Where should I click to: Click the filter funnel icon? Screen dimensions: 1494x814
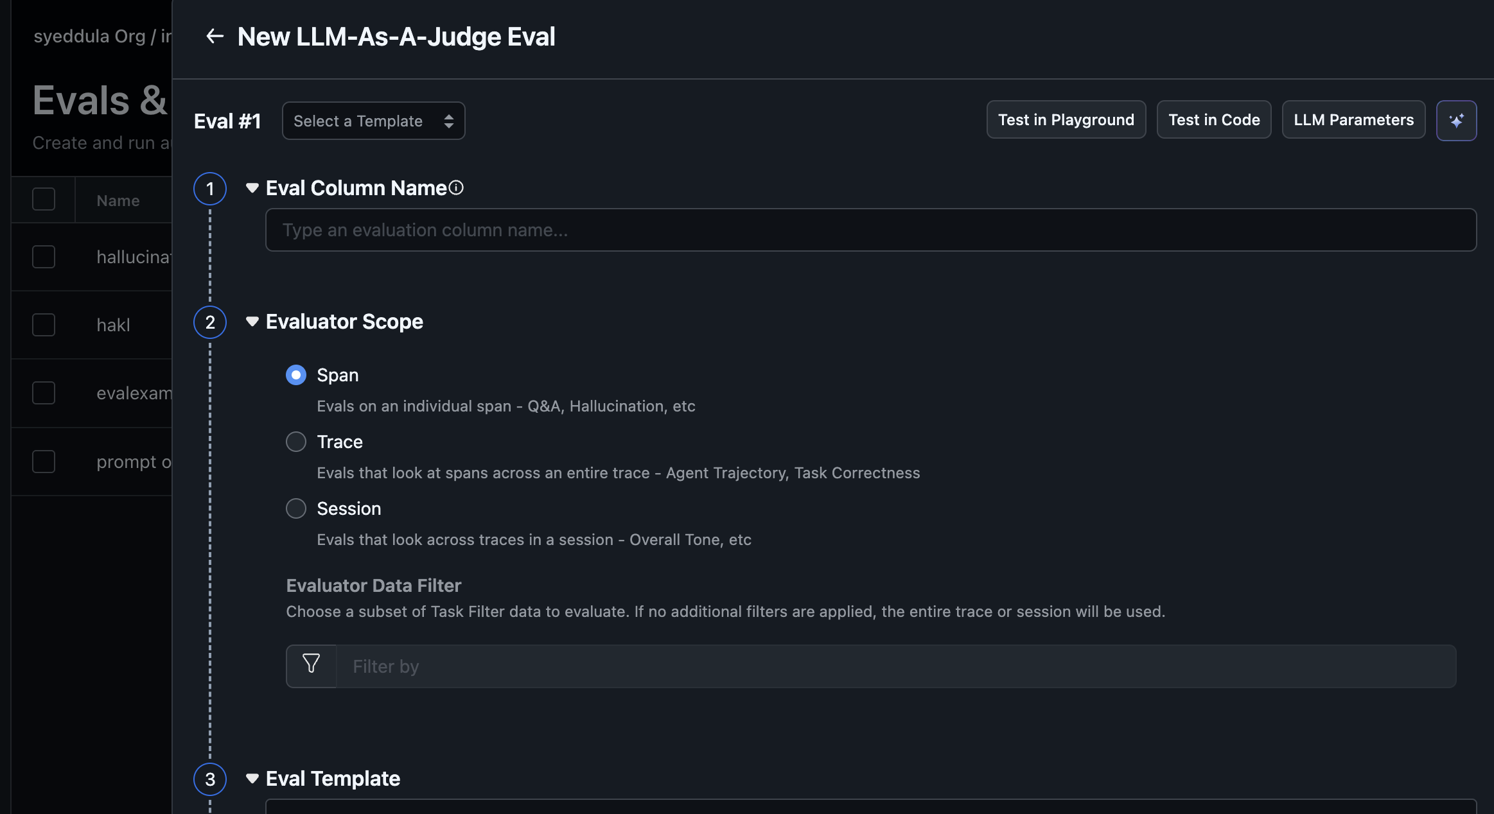click(x=312, y=665)
